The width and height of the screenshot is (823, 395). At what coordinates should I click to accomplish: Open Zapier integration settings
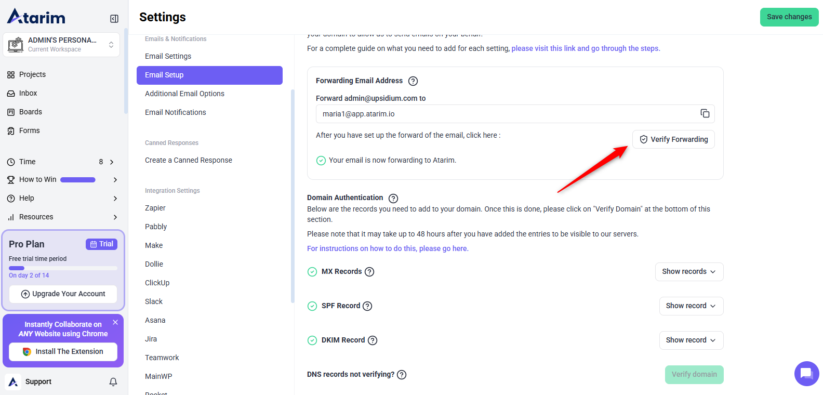tap(155, 208)
